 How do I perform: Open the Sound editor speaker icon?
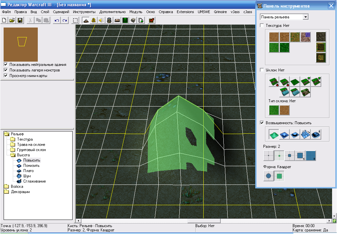[101, 20]
